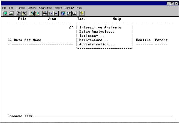Click the copy documents toolbar icon
179x123 pixels.
pyautogui.click(x=19, y=13)
